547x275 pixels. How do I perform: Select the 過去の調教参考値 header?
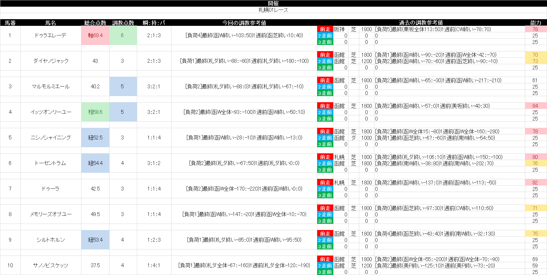421,23
